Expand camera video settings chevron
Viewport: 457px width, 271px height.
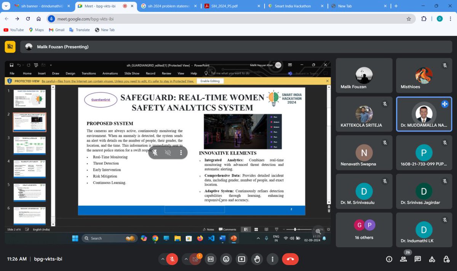click(186, 259)
